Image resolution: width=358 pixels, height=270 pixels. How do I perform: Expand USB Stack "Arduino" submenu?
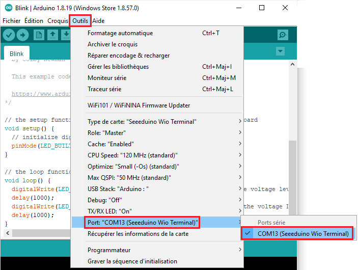click(157, 188)
